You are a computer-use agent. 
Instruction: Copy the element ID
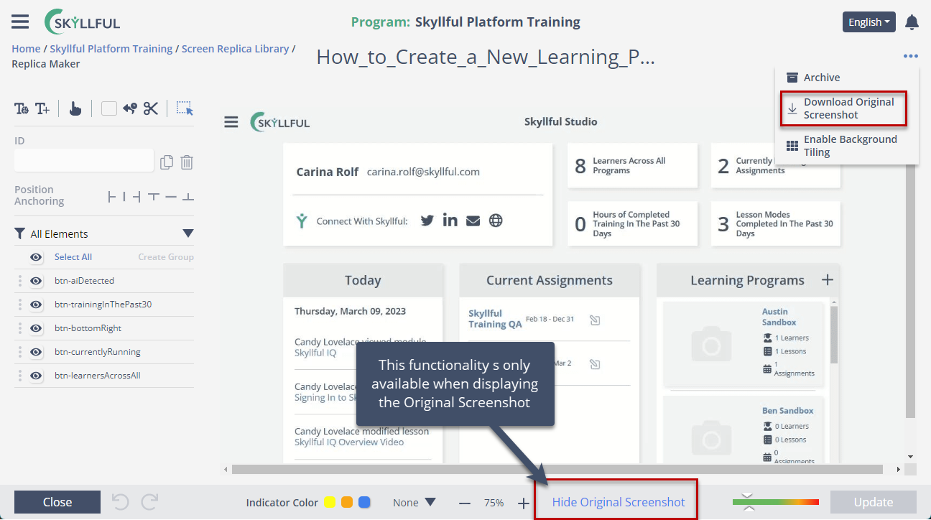click(x=167, y=162)
